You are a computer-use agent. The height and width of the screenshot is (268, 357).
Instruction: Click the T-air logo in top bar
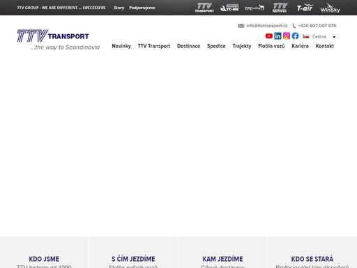305,8
